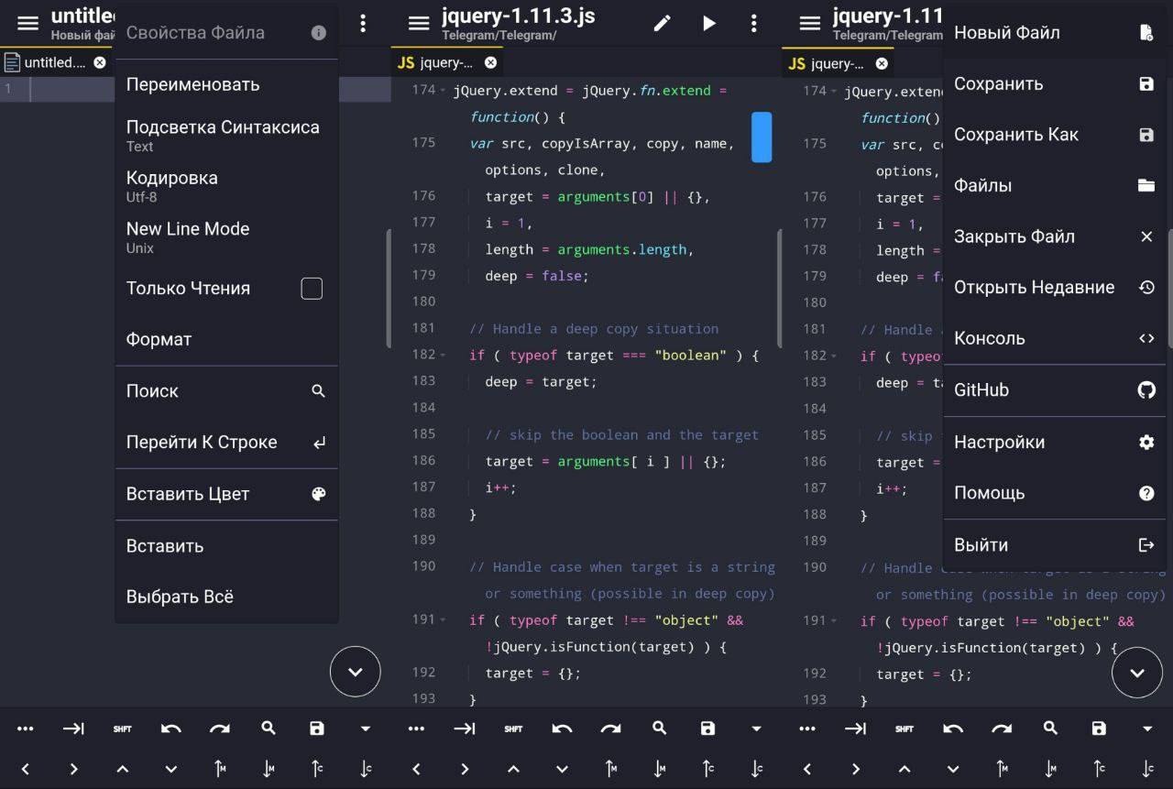Viewport: 1173px width, 789px height.
Task: Open Настройки with the gear icon
Action: tap(1054, 443)
